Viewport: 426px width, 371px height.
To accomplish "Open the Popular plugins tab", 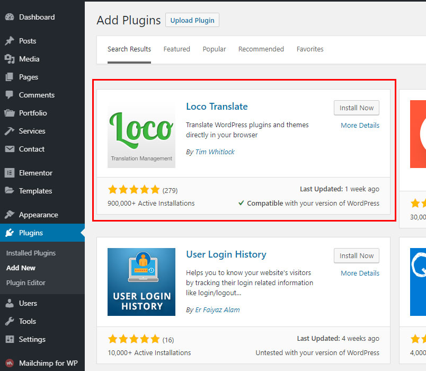I will pyautogui.click(x=214, y=49).
